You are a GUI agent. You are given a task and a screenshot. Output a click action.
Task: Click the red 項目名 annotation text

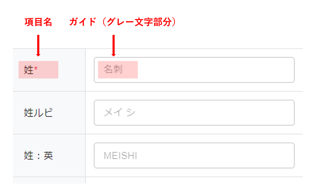[x=38, y=22]
